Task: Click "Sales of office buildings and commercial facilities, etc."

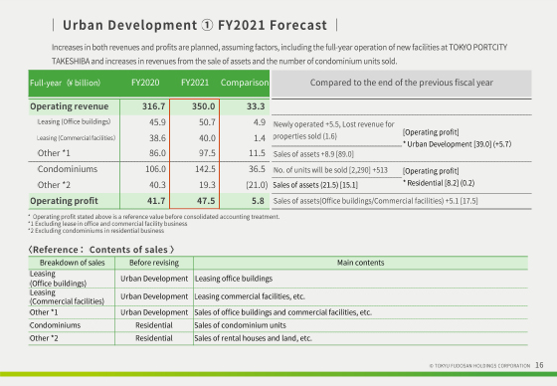Action: tap(283, 312)
